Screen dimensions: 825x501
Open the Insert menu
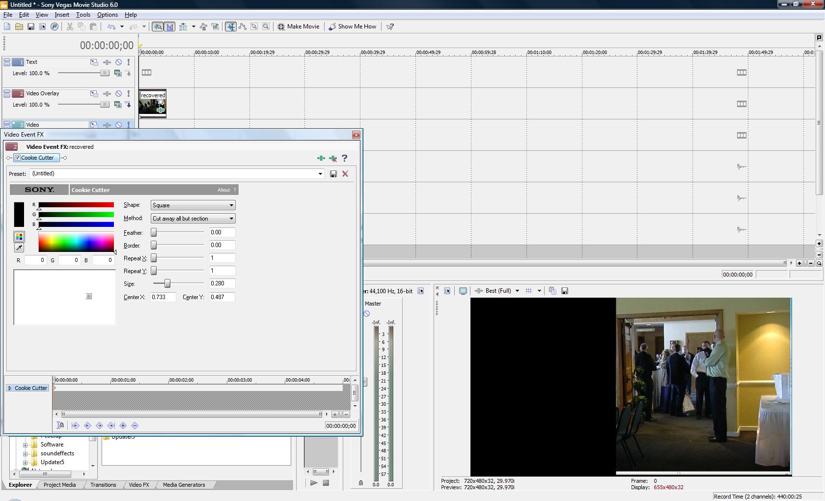62,15
